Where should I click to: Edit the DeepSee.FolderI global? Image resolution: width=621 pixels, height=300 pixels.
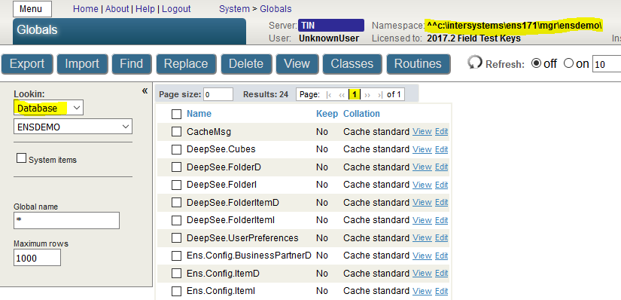tap(441, 185)
